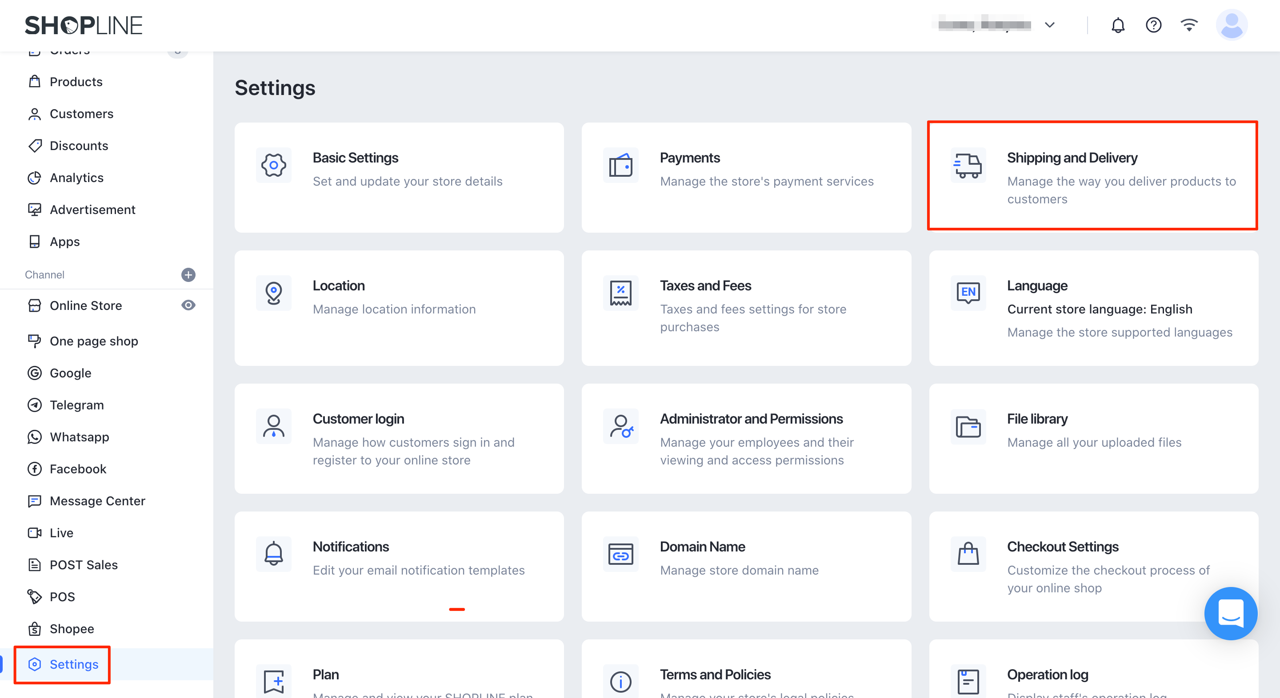This screenshot has height=698, width=1280.
Task: Open Products in the sidebar
Action: pyautogui.click(x=76, y=81)
